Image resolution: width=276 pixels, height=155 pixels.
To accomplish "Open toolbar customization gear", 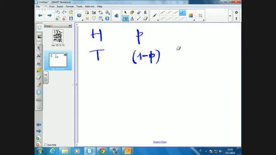I will tap(236, 12).
